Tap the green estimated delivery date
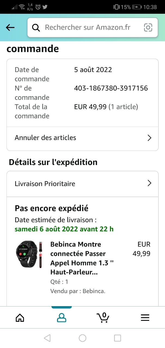The image size is (165, 348). pos(64,229)
